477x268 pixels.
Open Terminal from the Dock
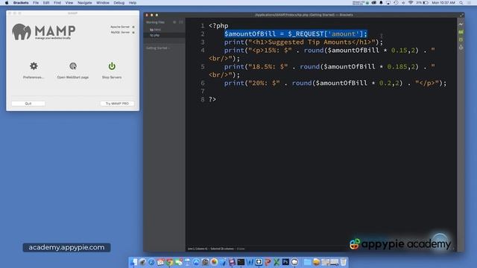(241, 262)
